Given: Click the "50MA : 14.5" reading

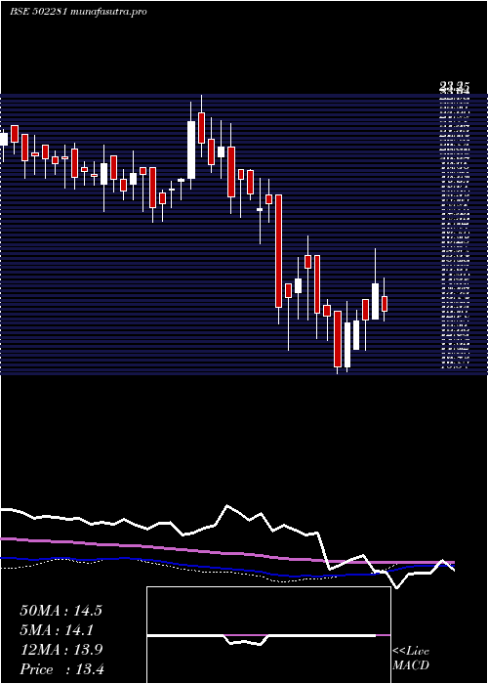Looking at the screenshot, I should tap(61, 611).
